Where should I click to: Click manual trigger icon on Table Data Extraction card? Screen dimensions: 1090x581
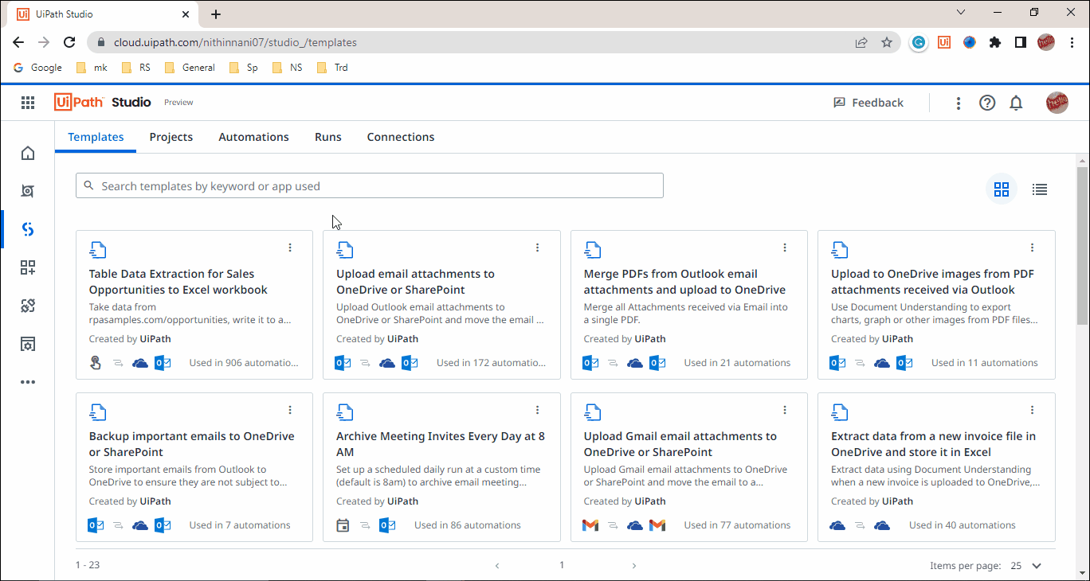96,363
